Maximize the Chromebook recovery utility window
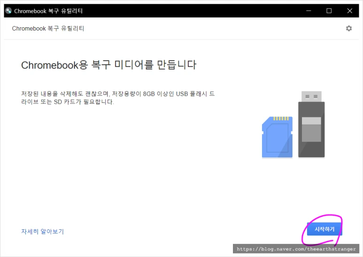Viewport: 363px width, 257px height. tap(329, 11)
